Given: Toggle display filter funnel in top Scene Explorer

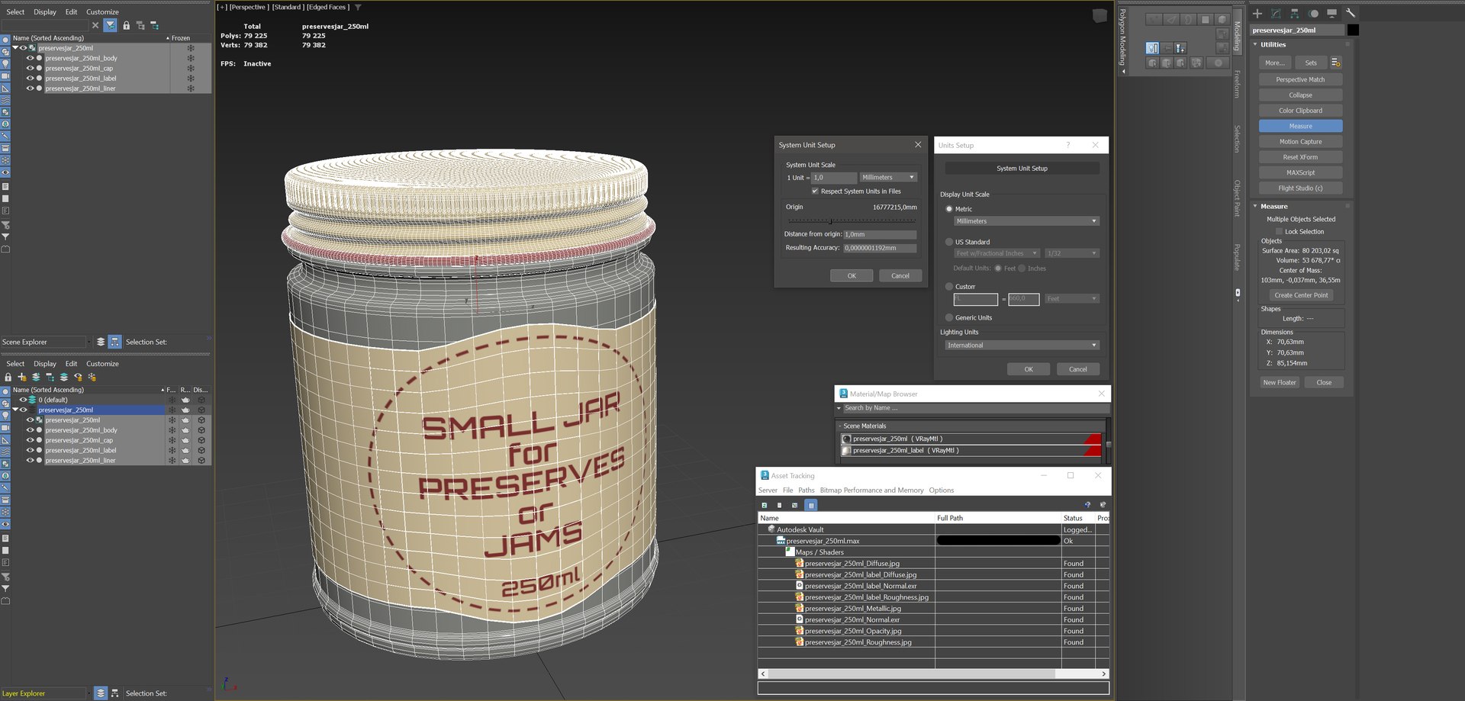Looking at the screenshot, I should 111,25.
